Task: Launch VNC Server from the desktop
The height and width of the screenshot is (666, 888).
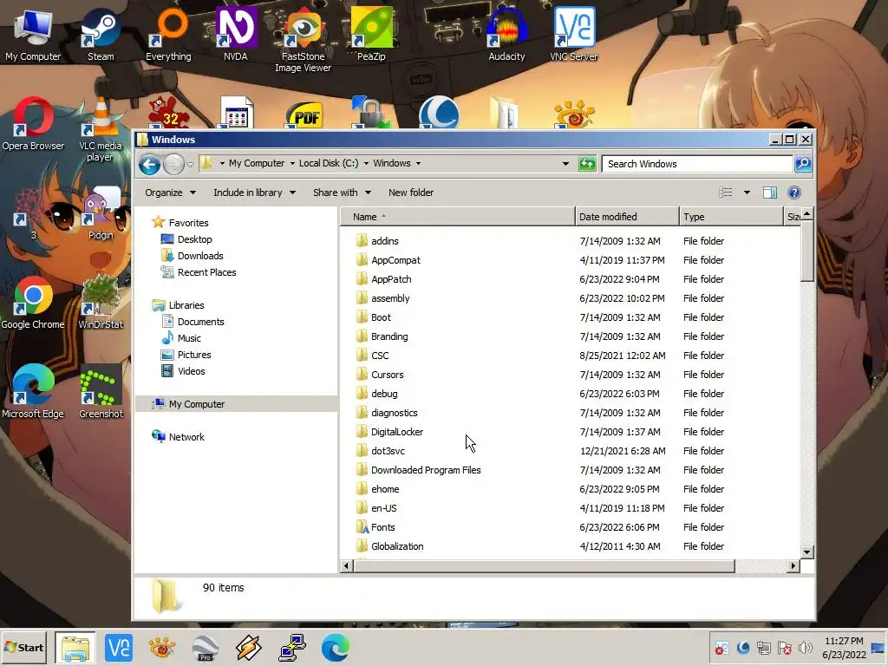Action: click(574, 34)
